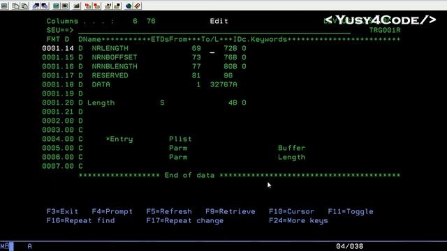The width and height of the screenshot is (447, 251).
Task: Click the RESERVED field name
Action: tap(110, 76)
